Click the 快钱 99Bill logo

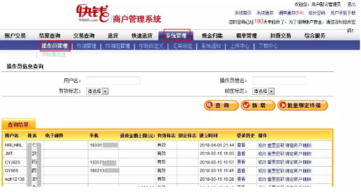[93, 13]
